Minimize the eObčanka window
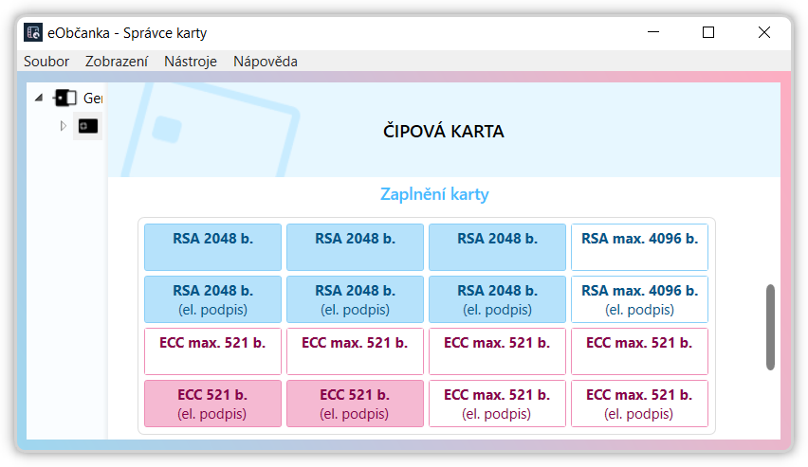Image resolution: width=808 pixels, height=467 pixels. pyautogui.click(x=652, y=32)
